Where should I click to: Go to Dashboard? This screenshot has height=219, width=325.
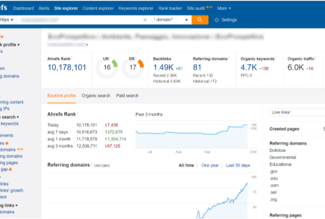[23, 8]
